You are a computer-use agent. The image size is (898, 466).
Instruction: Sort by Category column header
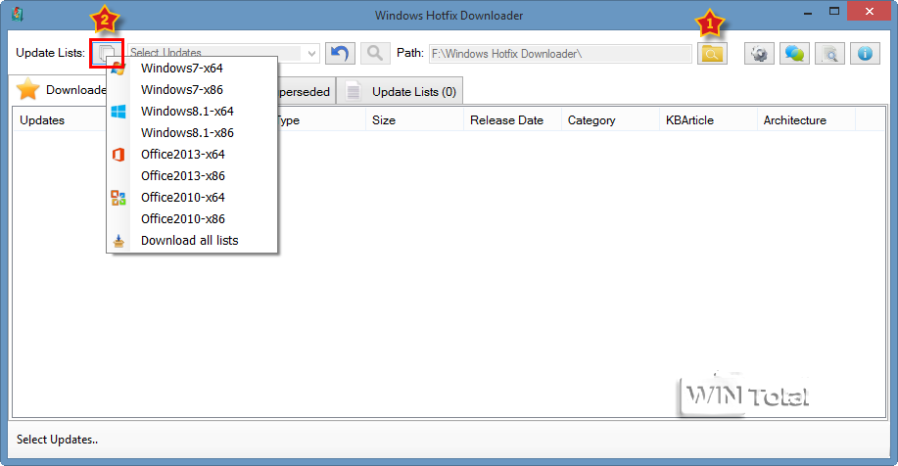610,120
